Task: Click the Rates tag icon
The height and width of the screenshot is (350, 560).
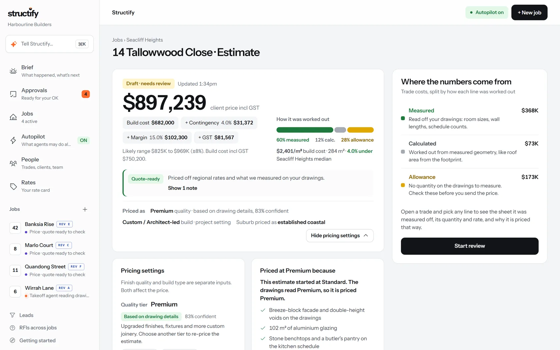Action: point(13,186)
